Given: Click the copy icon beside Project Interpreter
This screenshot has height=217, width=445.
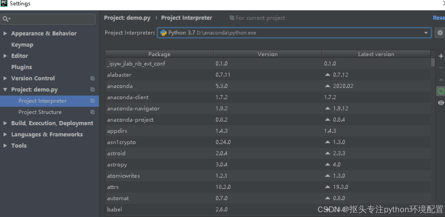Looking at the screenshot, I should (x=92, y=101).
